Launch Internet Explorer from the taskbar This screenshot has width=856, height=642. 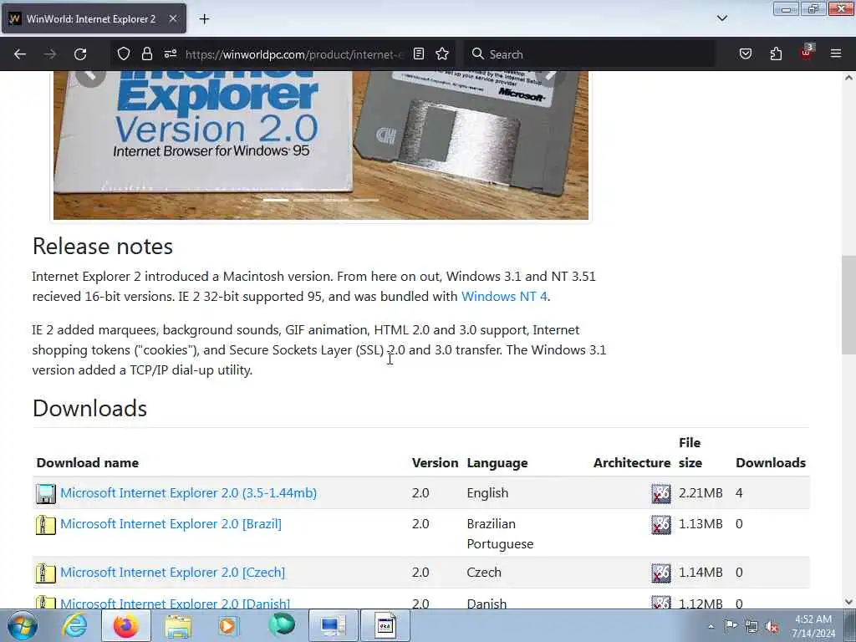(74, 625)
